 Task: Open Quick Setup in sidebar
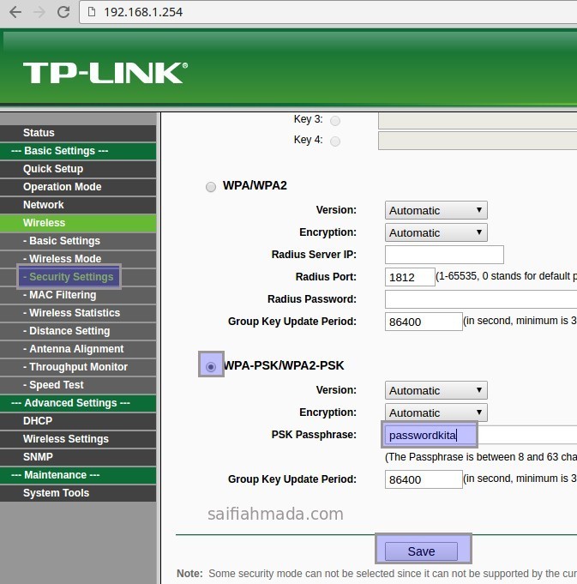(x=78, y=169)
